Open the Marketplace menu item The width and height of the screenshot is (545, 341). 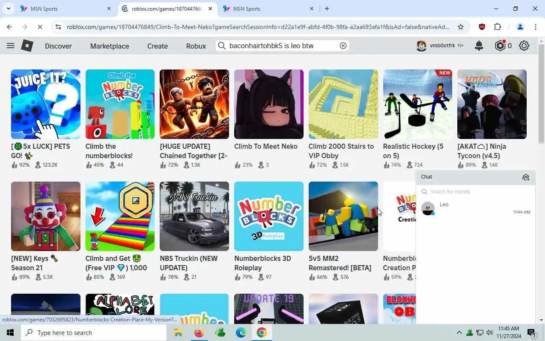109,46
